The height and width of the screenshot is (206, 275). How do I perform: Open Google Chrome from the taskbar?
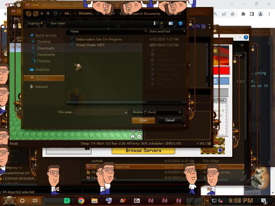[81, 201]
